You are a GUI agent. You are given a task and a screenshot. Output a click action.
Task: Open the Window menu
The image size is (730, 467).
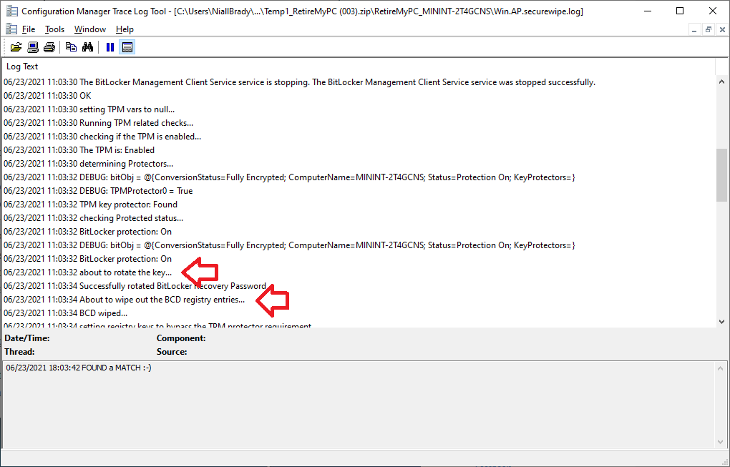coord(90,29)
